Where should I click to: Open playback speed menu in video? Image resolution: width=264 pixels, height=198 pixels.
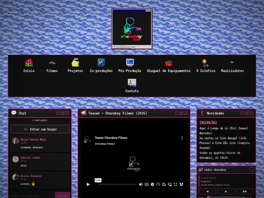(x=158, y=184)
